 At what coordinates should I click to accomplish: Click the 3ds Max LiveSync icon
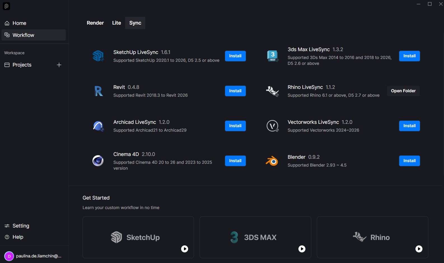[272, 56]
